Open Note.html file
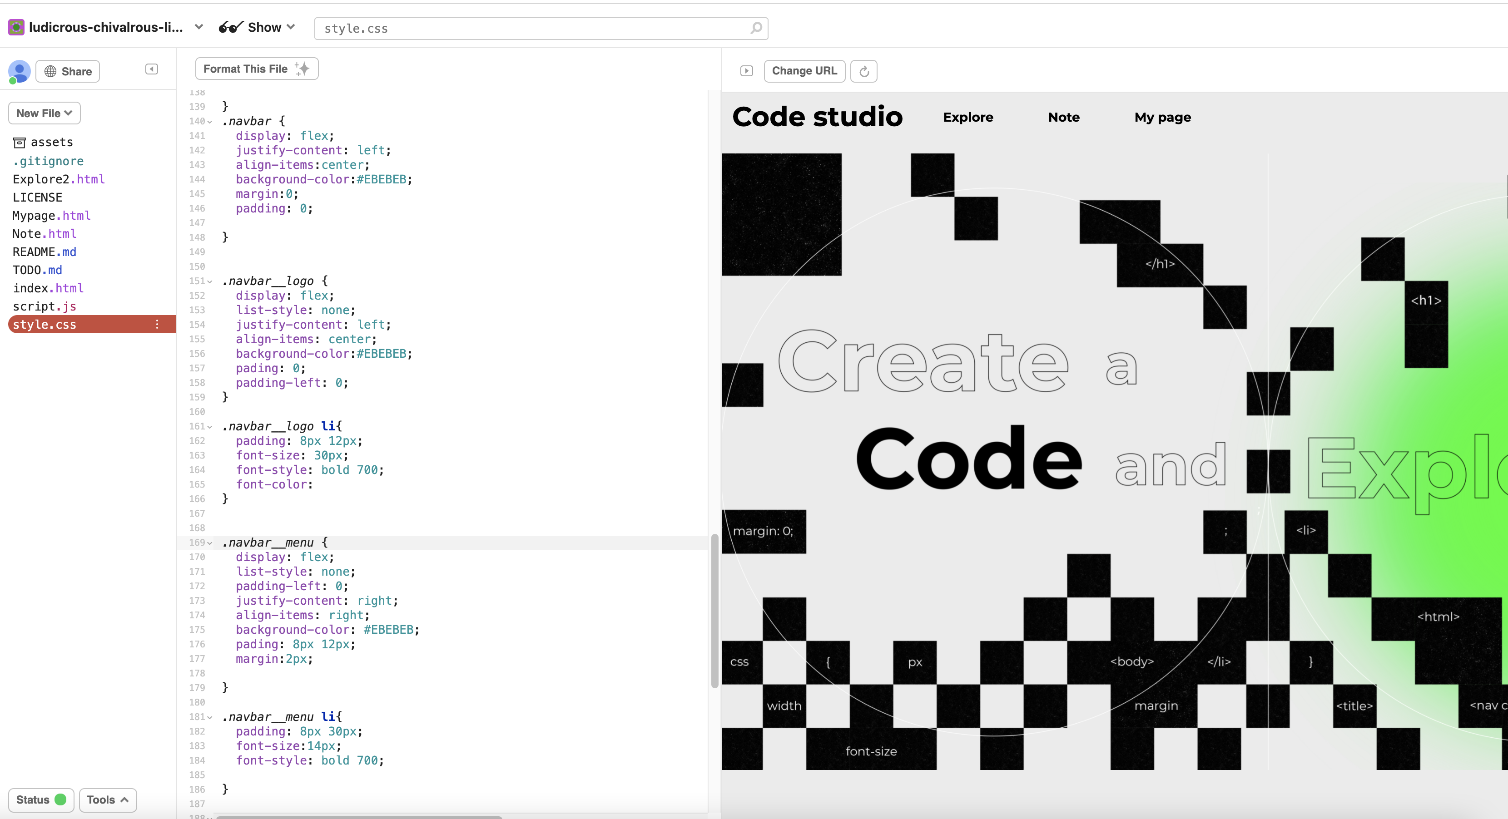 click(x=45, y=233)
